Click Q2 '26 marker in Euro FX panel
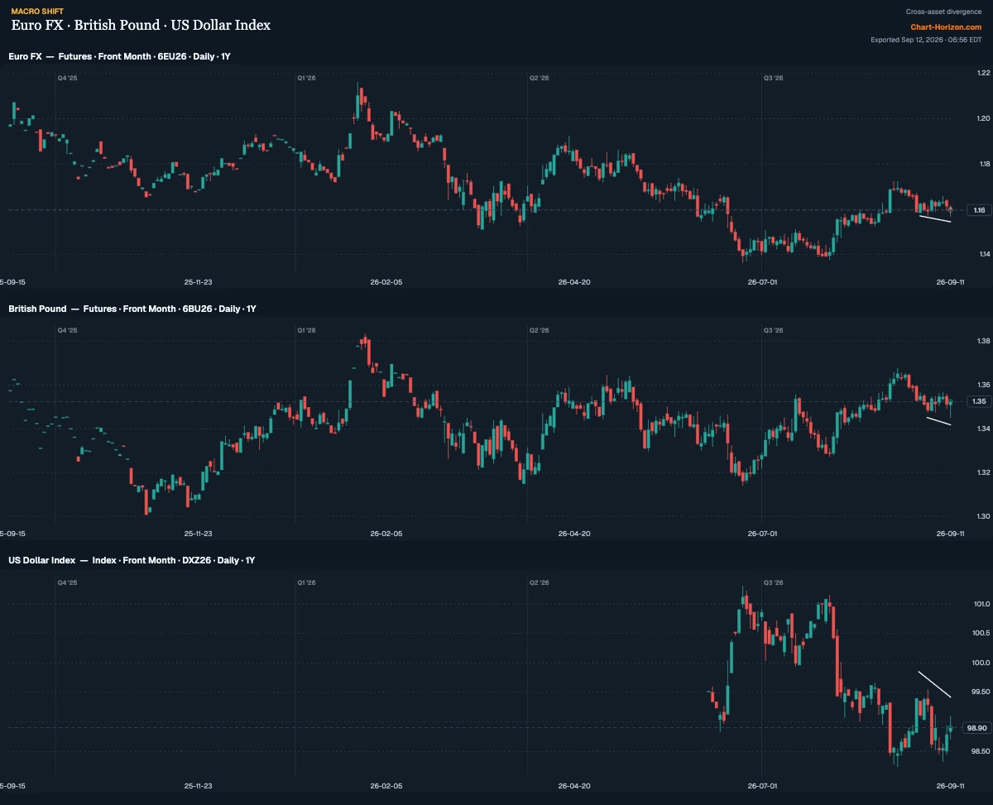Viewport: 993px width, 805px height. 539,78
